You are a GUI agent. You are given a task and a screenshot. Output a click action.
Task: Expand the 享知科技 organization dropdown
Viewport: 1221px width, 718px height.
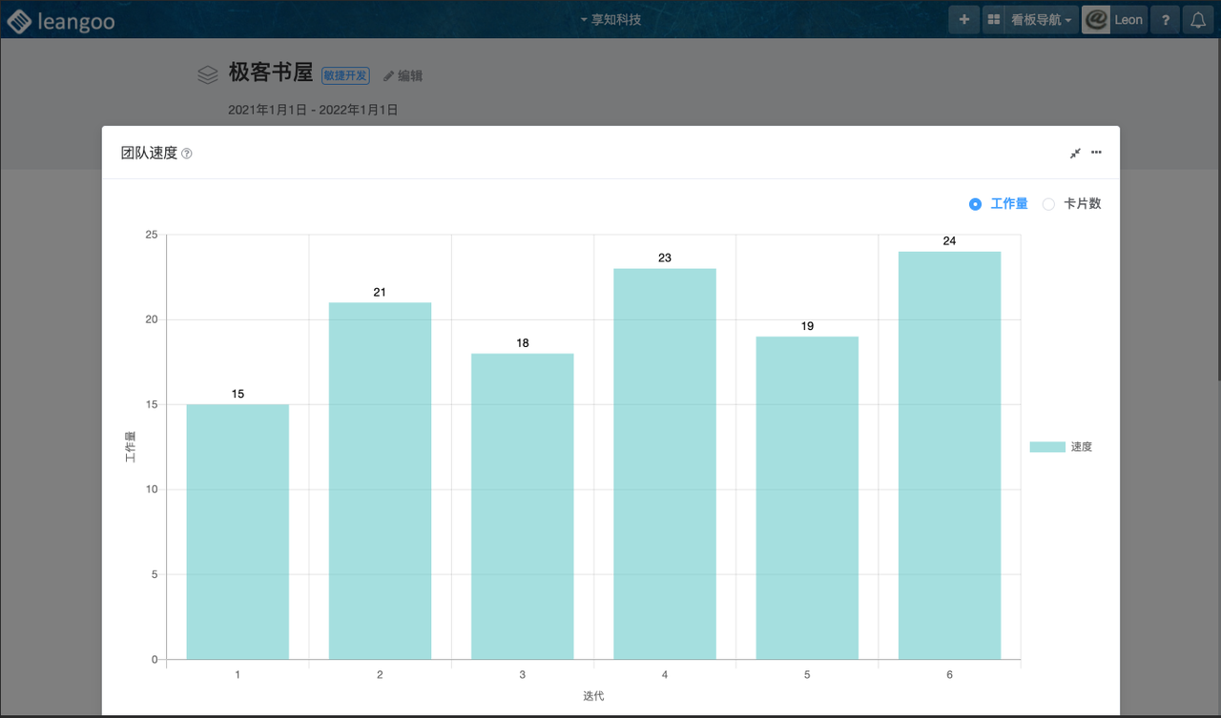[610, 19]
